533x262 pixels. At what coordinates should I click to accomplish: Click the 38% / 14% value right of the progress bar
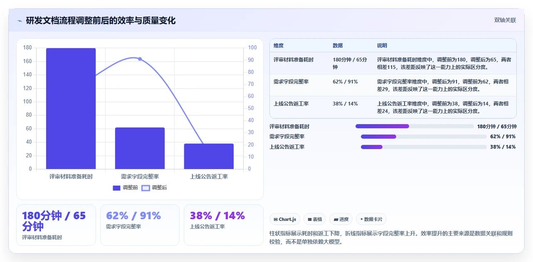click(503, 147)
